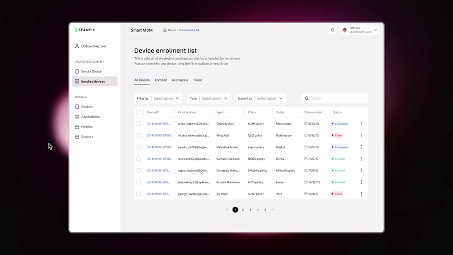Check the Fernando Moha... row checkbox
This screenshot has height=255, width=453.
[x=139, y=171]
